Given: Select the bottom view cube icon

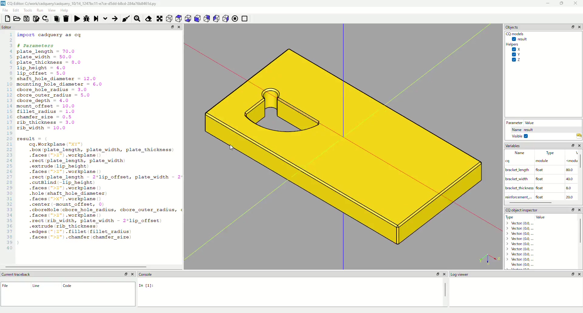Looking at the screenshot, I should [188, 19].
